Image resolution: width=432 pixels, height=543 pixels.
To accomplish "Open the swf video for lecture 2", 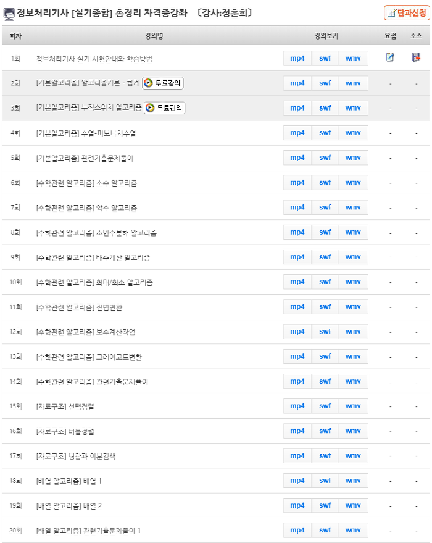I will coord(325,83).
